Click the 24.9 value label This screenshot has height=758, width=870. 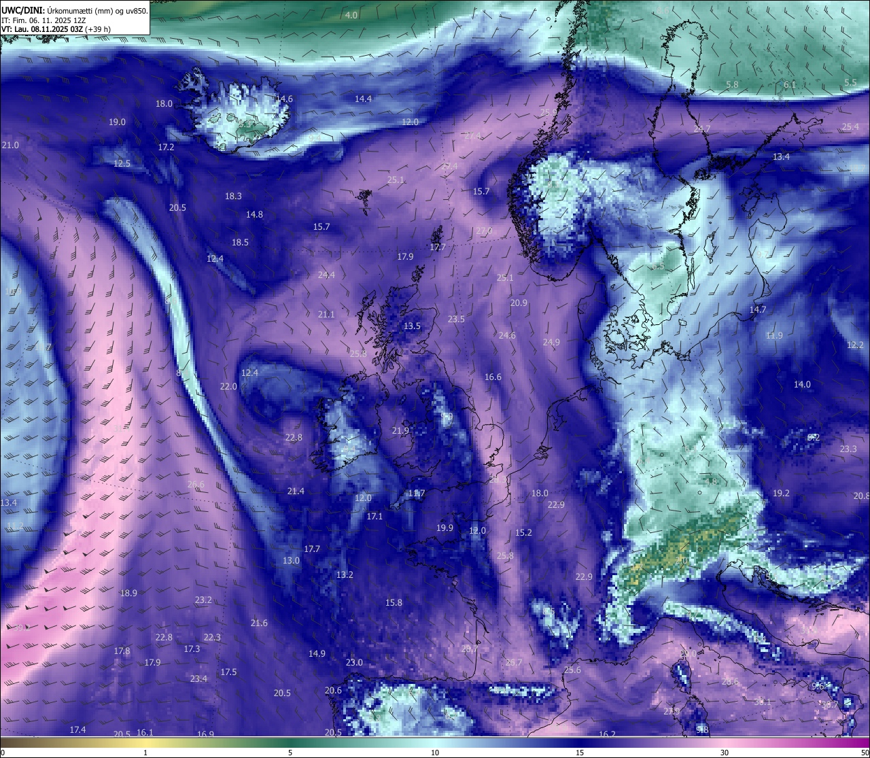551,342
